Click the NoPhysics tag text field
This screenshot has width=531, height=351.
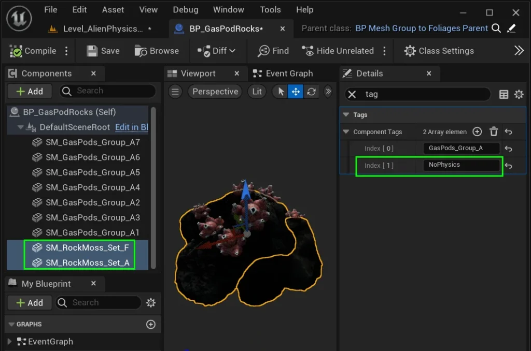(462, 165)
